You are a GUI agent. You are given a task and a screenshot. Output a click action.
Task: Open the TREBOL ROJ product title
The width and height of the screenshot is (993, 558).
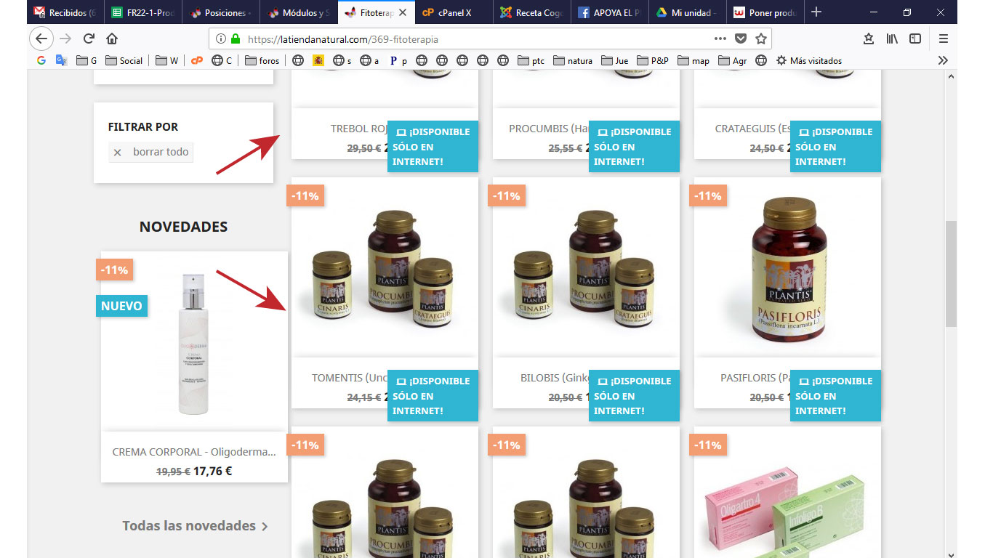tap(359, 129)
